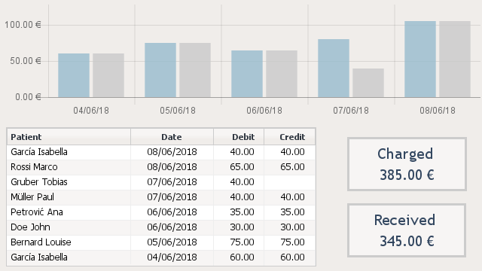Image resolution: width=482 pixels, height=271 pixels.
Task: Click the empty credit cell for Gruber Tobias
Action: pyautogui.click(x=289, y=182)
